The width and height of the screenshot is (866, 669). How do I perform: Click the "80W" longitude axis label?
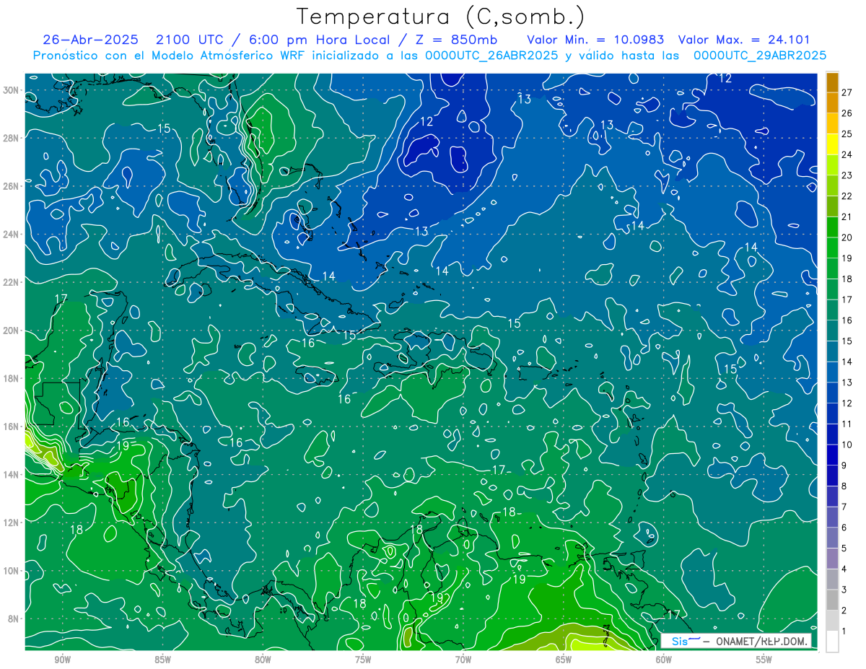263,660
